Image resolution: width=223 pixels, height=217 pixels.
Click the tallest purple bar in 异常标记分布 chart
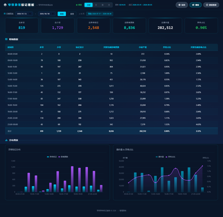[72, 179]
